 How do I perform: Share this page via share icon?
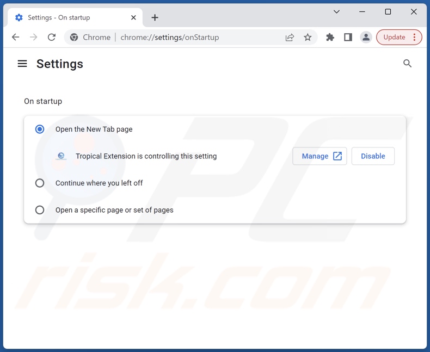[290, 38]
